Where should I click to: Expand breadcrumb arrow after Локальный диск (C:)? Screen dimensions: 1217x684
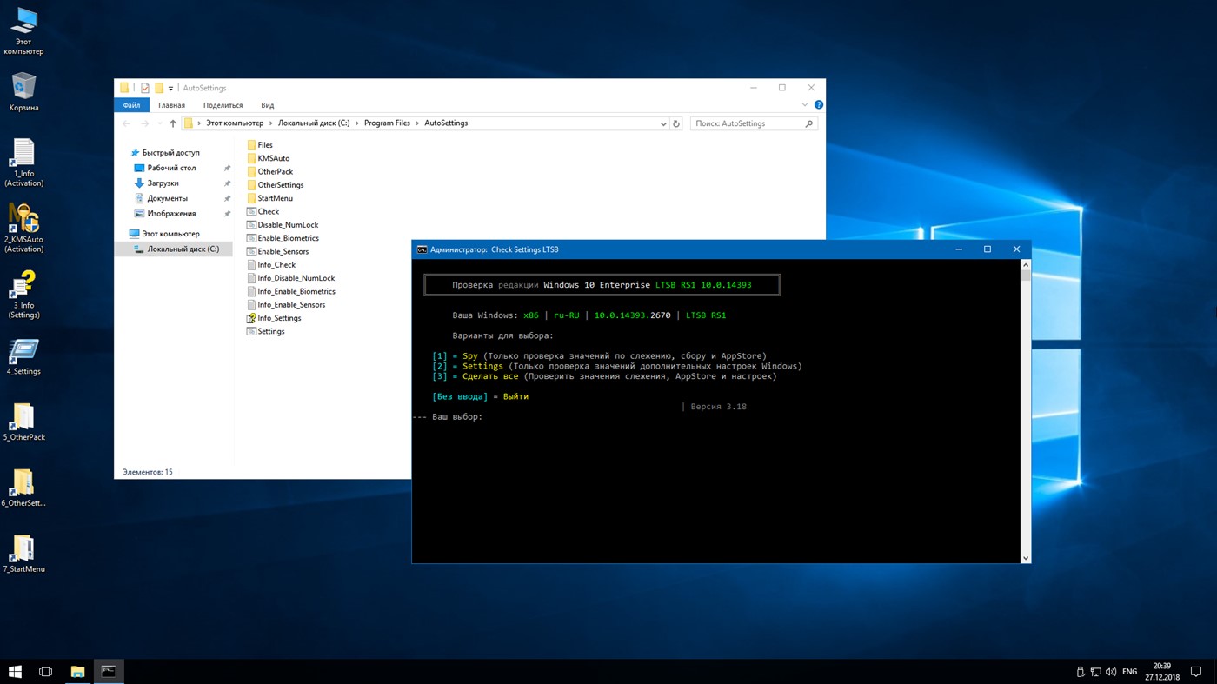tap(357, 123)
